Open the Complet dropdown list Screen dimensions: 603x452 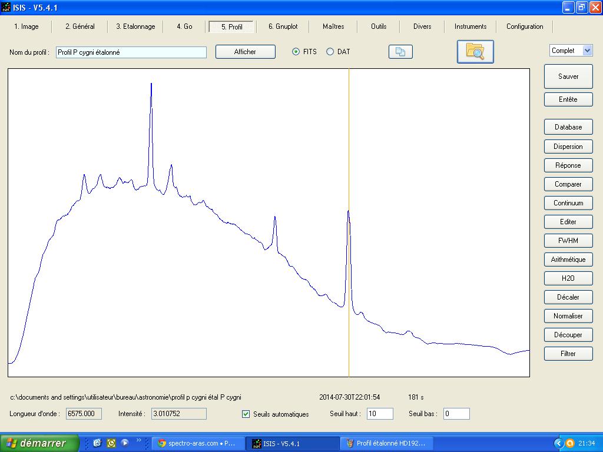587,51
